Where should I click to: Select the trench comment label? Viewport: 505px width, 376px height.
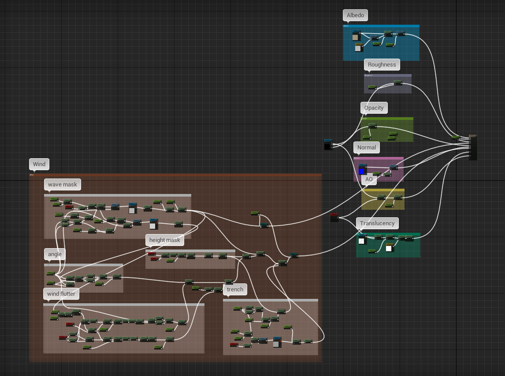235,289
